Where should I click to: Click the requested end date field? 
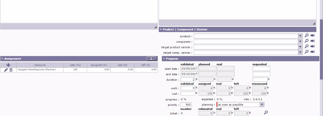pyautogui.click(x=261, y=74)
